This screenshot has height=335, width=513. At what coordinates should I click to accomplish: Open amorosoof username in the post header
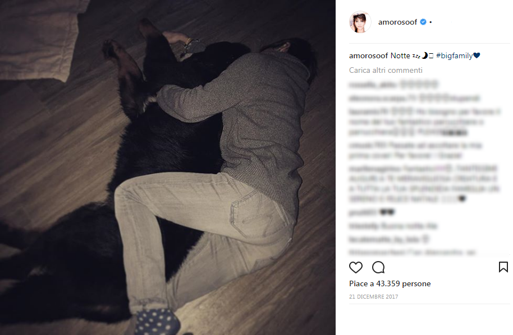397,22
